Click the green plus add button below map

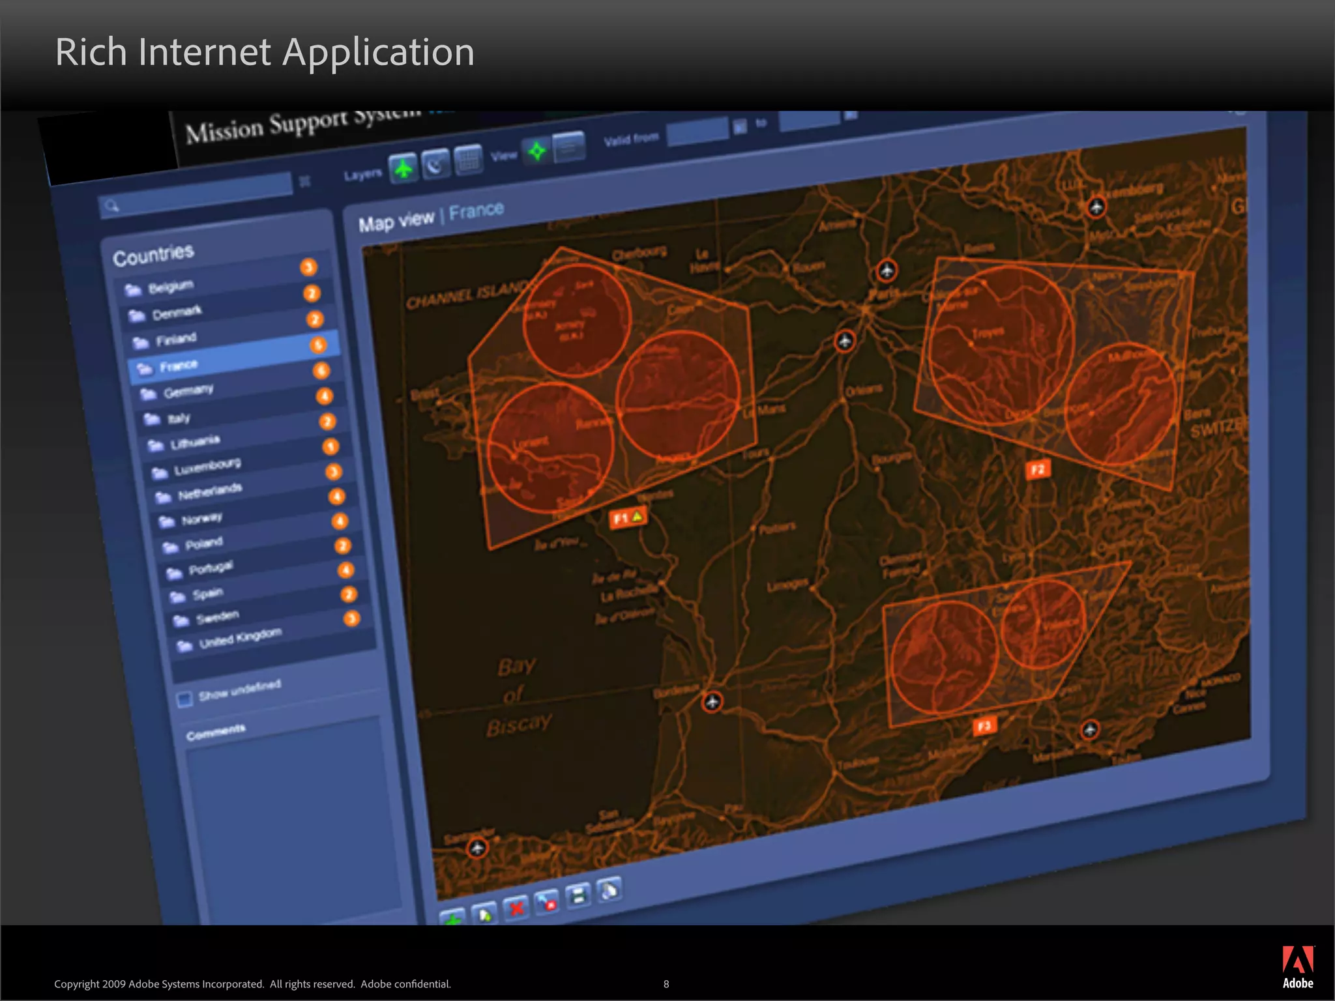[x=452, y=918]
